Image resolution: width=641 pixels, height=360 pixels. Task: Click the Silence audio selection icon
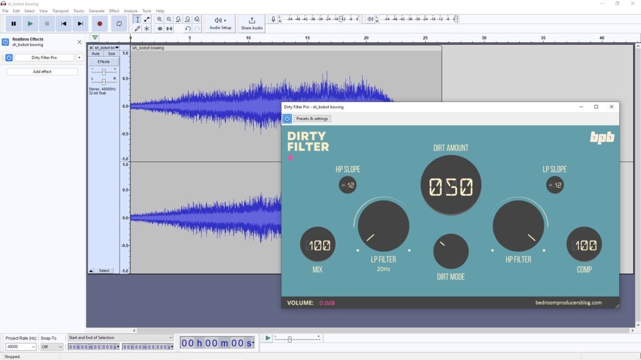[169, 29]
